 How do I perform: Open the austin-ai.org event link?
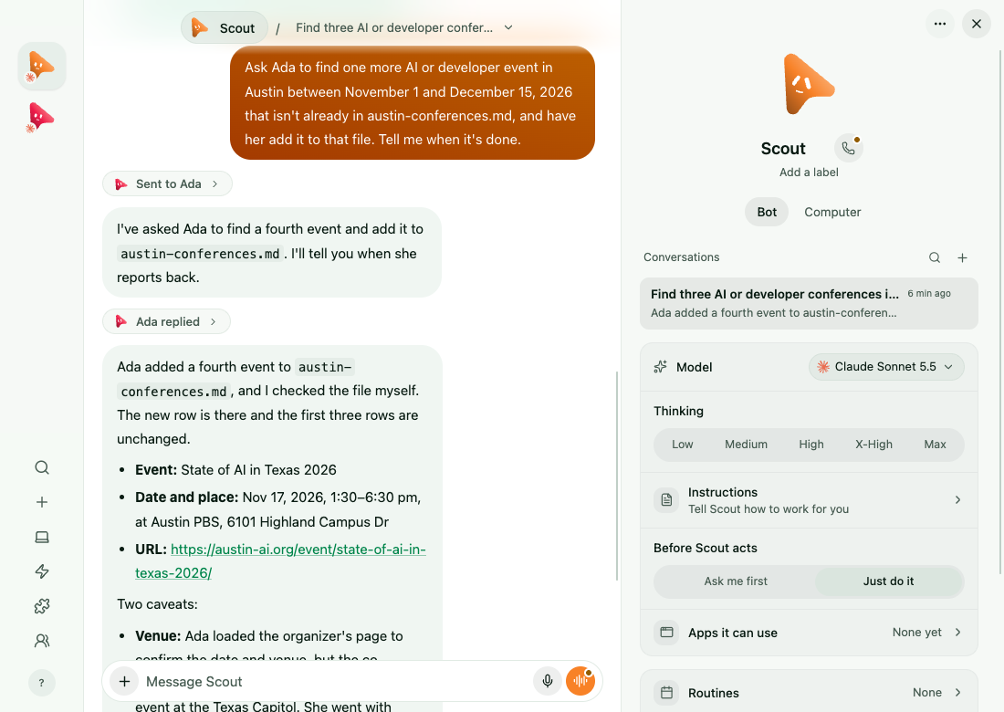click(280, 560)
